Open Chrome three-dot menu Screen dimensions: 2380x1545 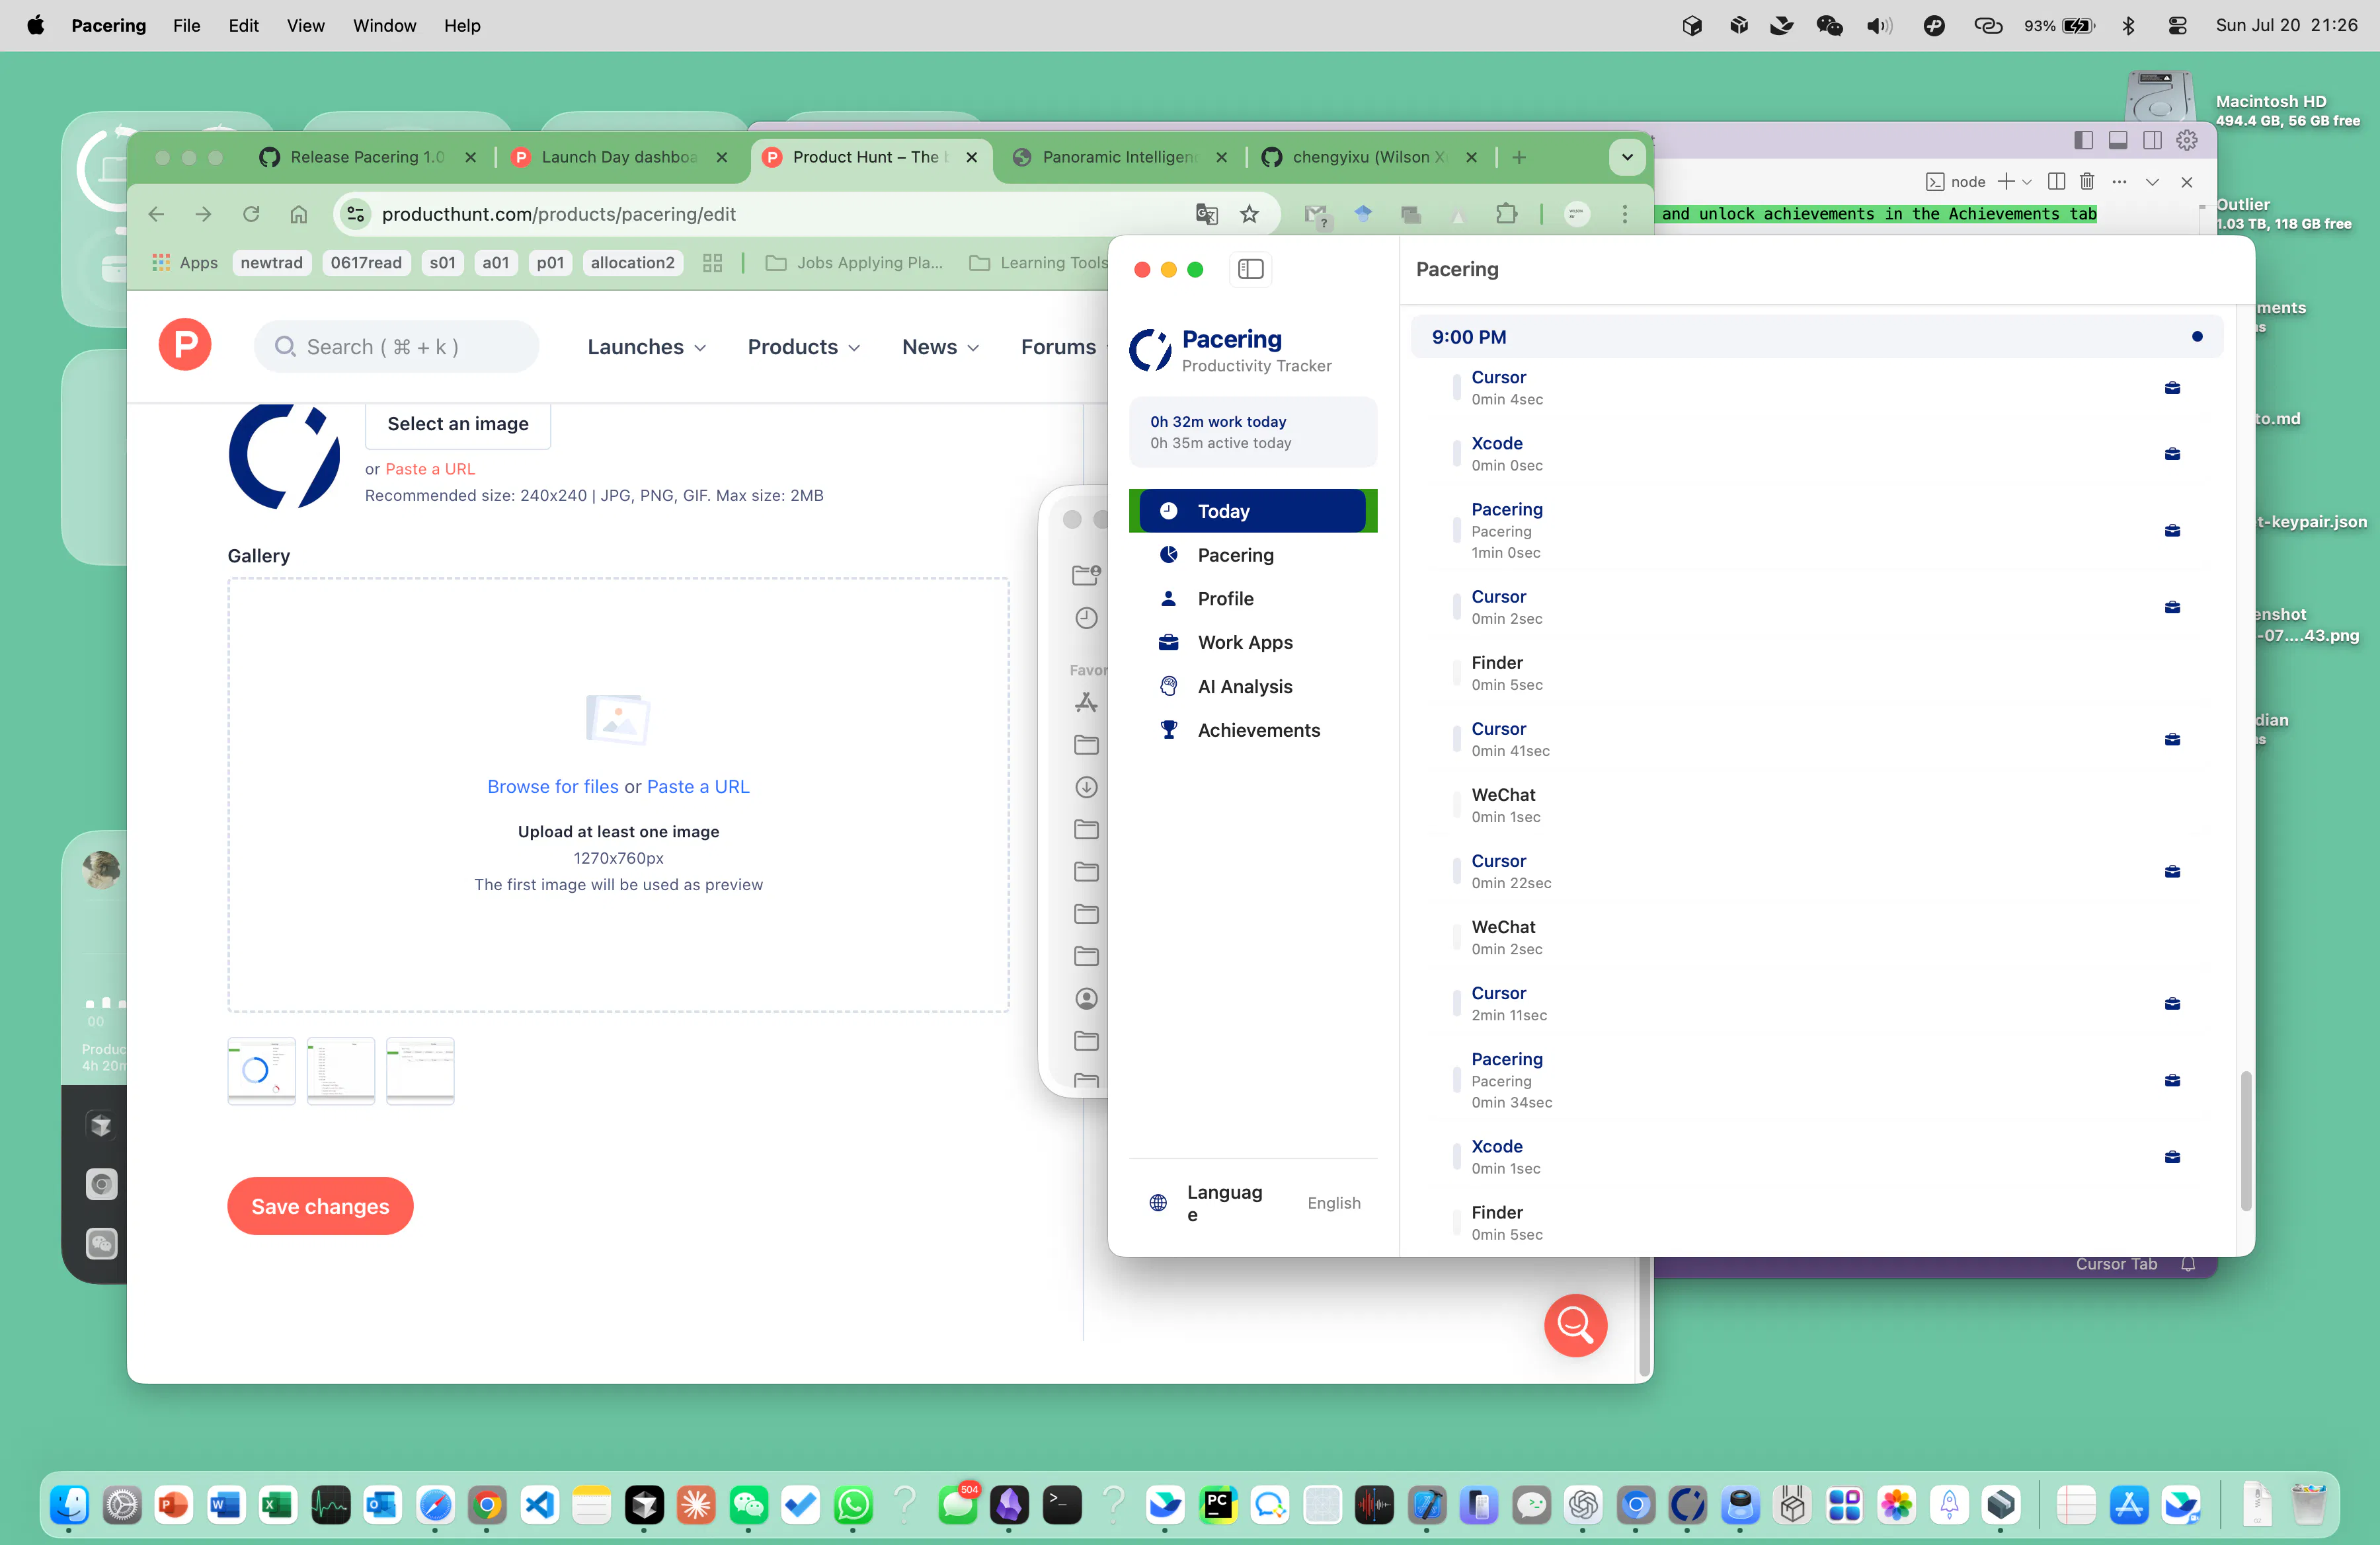pyautogui.click(x=1624, y=214)
